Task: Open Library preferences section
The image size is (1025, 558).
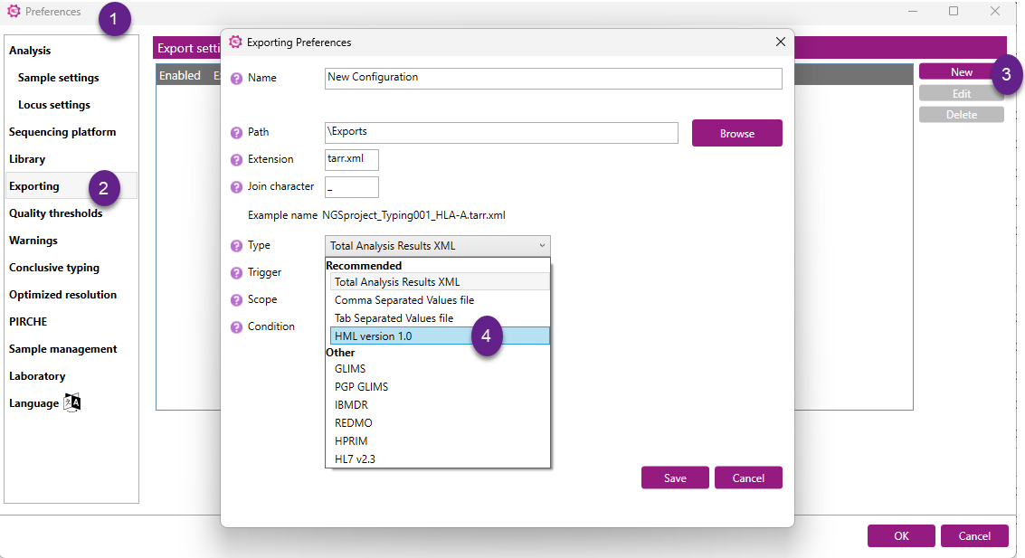Action: 27,159
